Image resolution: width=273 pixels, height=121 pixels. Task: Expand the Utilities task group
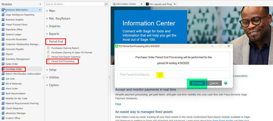[53, 77]
